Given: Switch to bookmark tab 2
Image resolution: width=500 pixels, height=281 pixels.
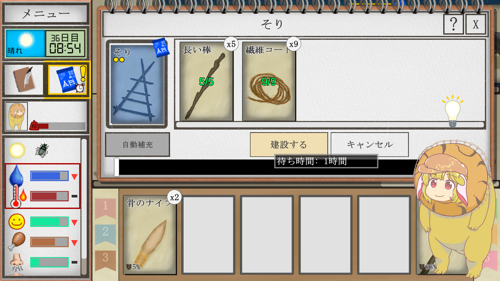Looking at the screenshot, I should (105, 234).
